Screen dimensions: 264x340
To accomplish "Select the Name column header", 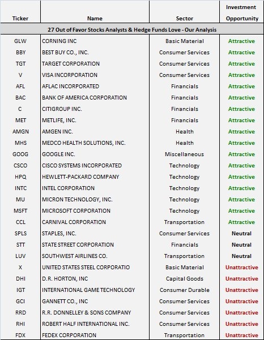I will point(95,19).
